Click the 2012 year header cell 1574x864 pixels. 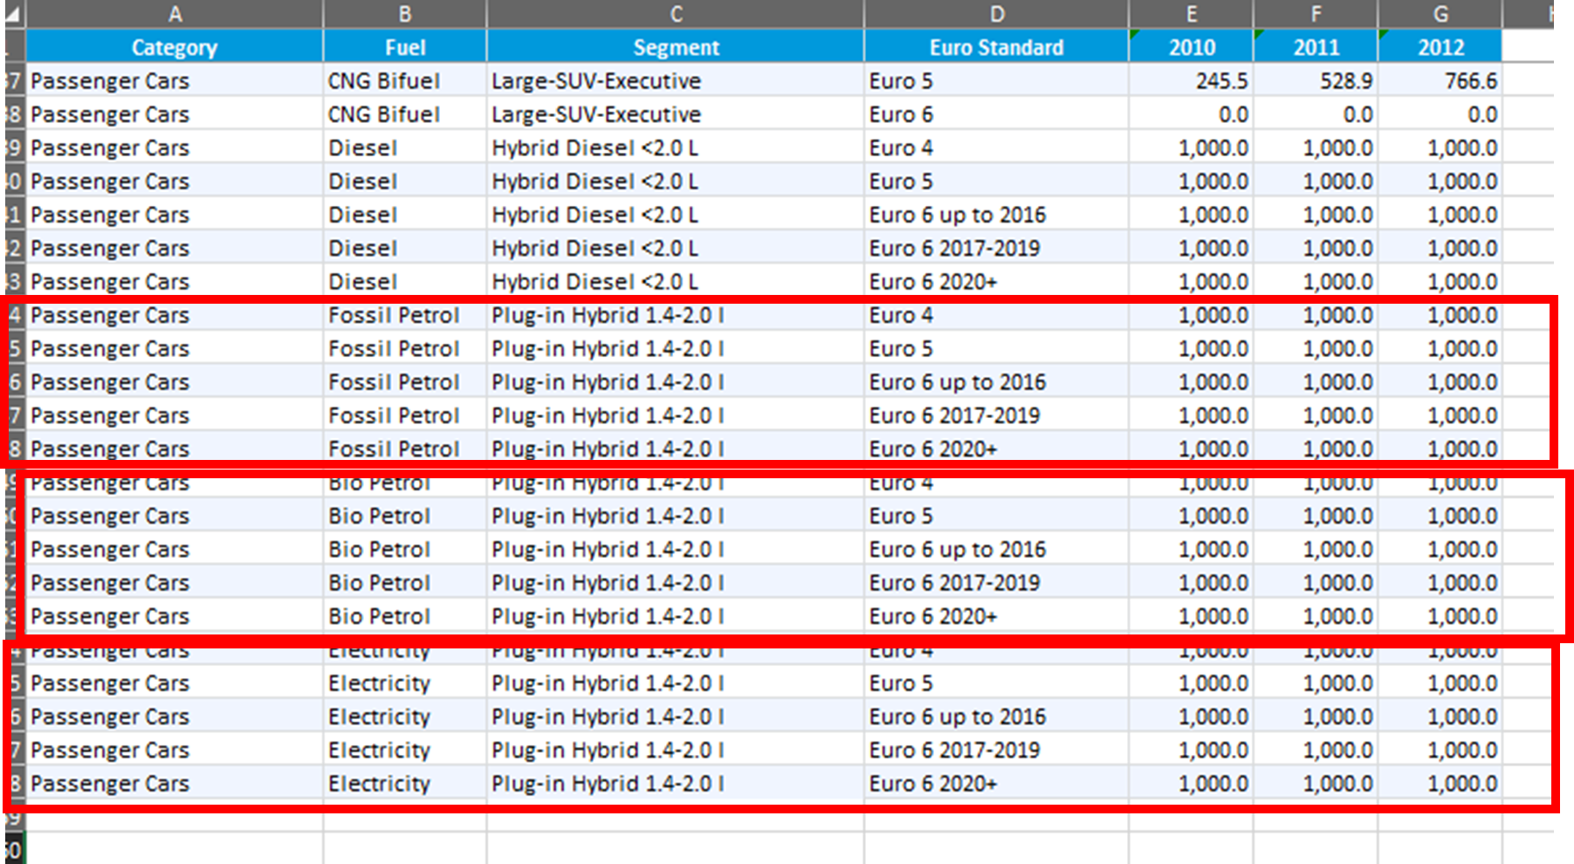(1440, 47)
